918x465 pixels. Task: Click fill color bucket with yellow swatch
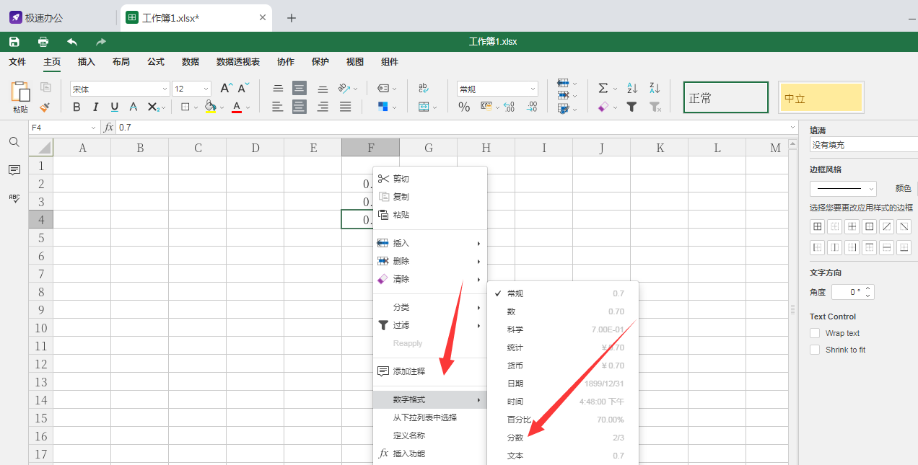point(210,107)
